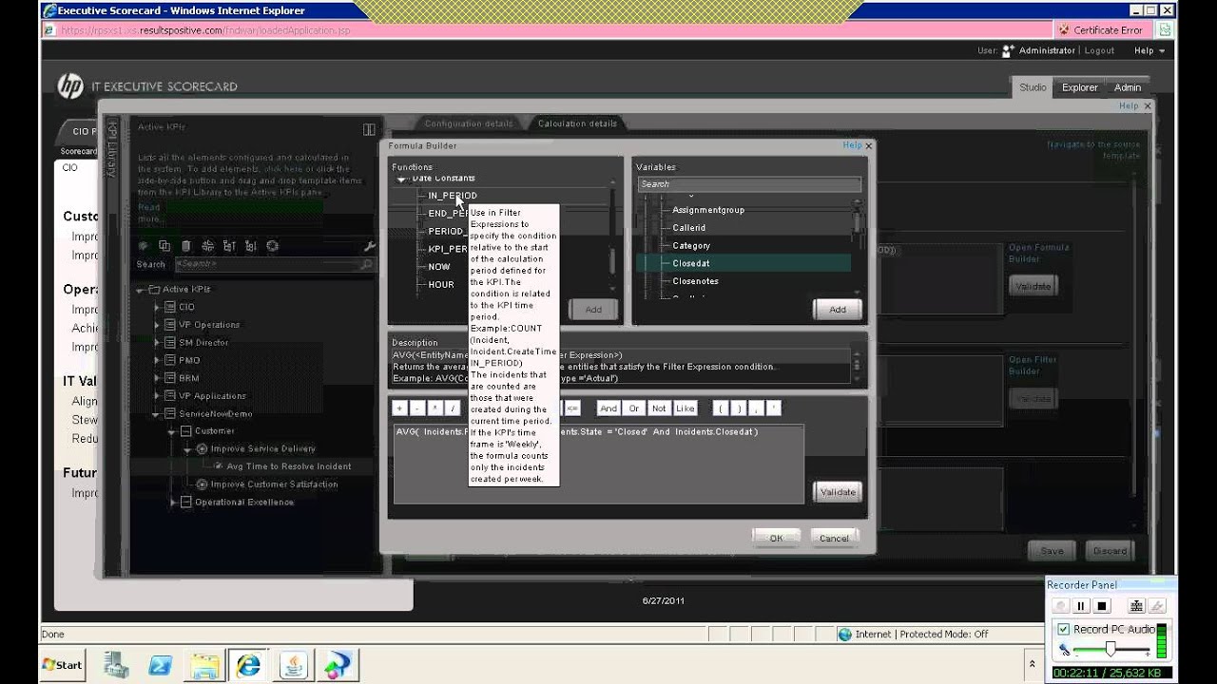The height and width of the screenshot is (684, 1217).
Task: Open Internet Explorer from the taskbar
Action: [x=249, y=665]
